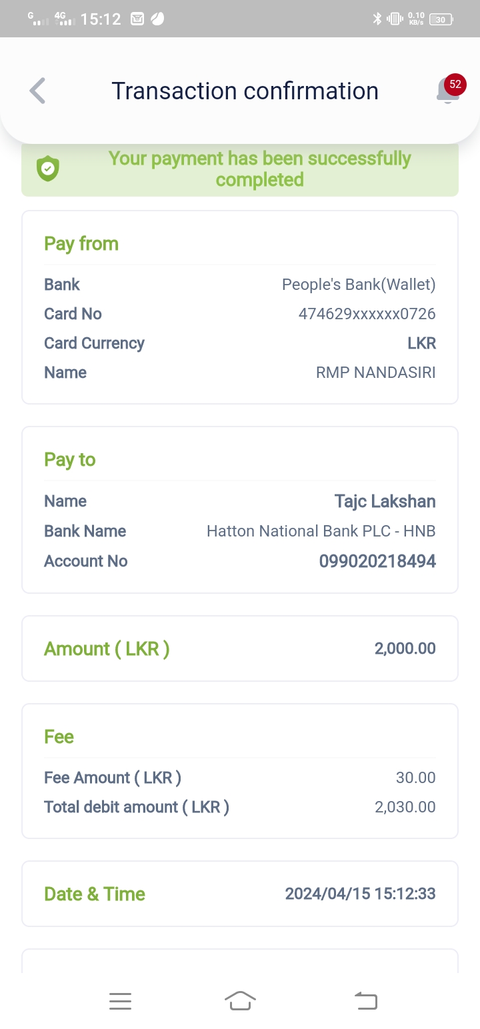Select the recipient account number 099020218494

377,561
